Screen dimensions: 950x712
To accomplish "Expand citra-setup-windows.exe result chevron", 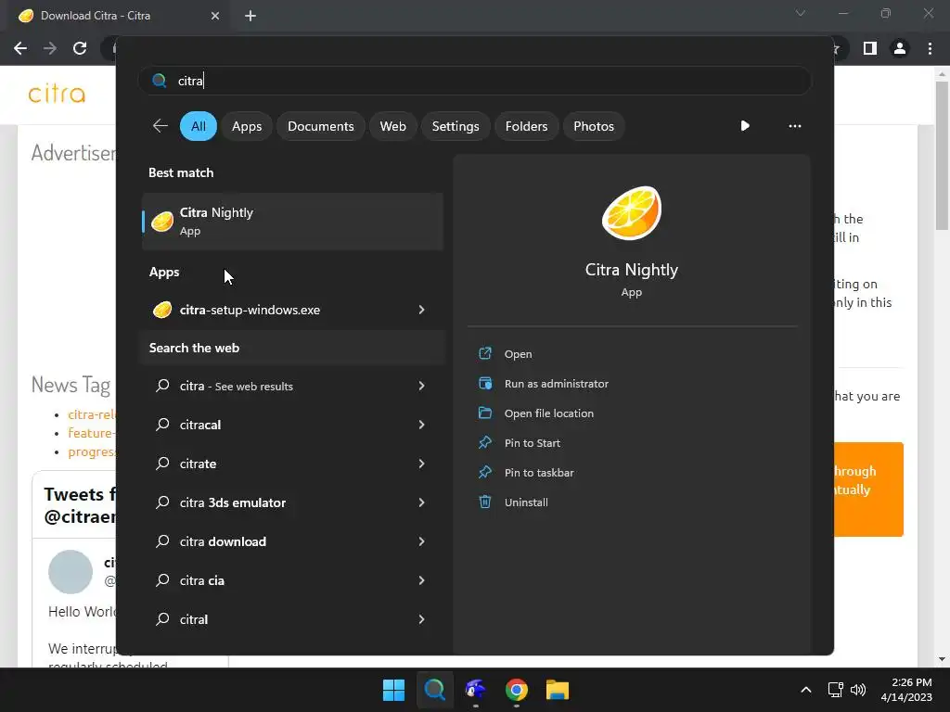I will (422, 310).
